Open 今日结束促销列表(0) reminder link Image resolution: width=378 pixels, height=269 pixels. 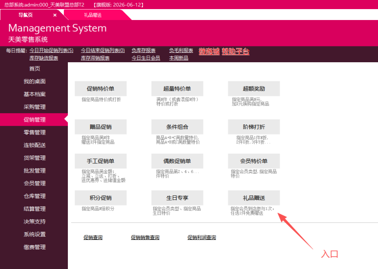[102, 50]
